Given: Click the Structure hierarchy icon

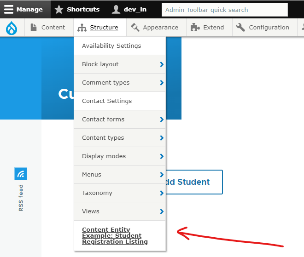Looking at the screenshot, I should [82, 28].
